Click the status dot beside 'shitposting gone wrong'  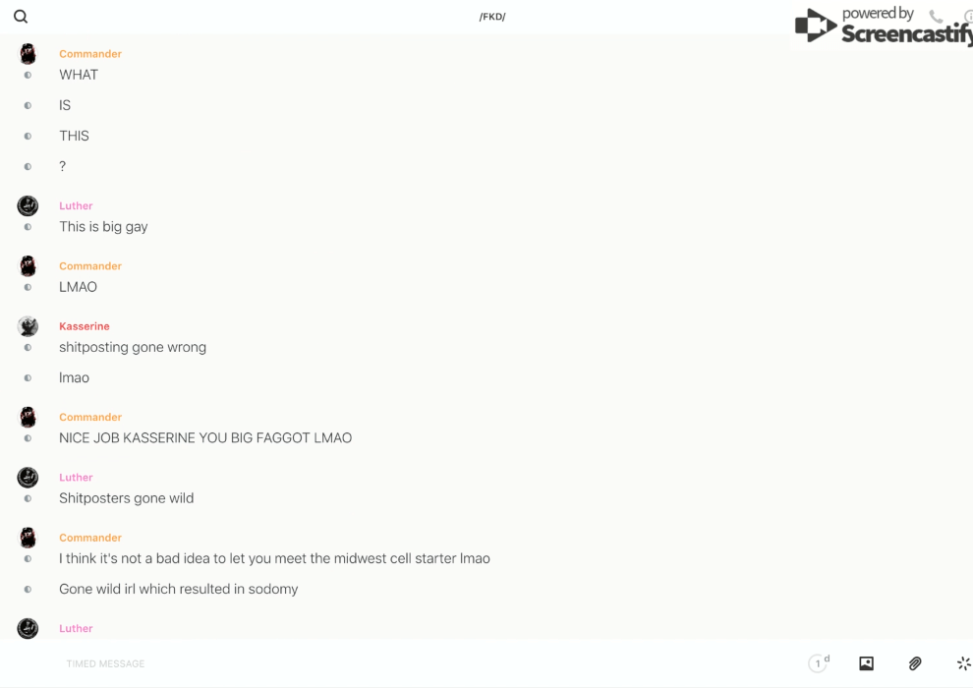click(x=28, y=347)
